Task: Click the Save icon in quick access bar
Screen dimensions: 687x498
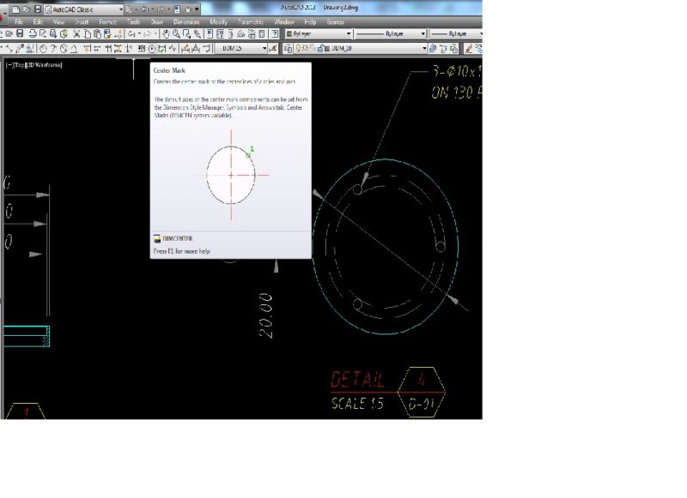Action: click(38, 9)
